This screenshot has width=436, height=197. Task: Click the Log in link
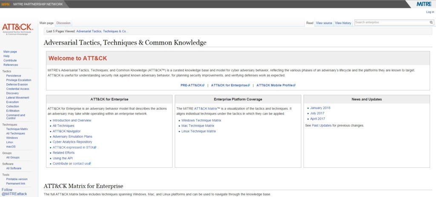click(x=430, y=12)
